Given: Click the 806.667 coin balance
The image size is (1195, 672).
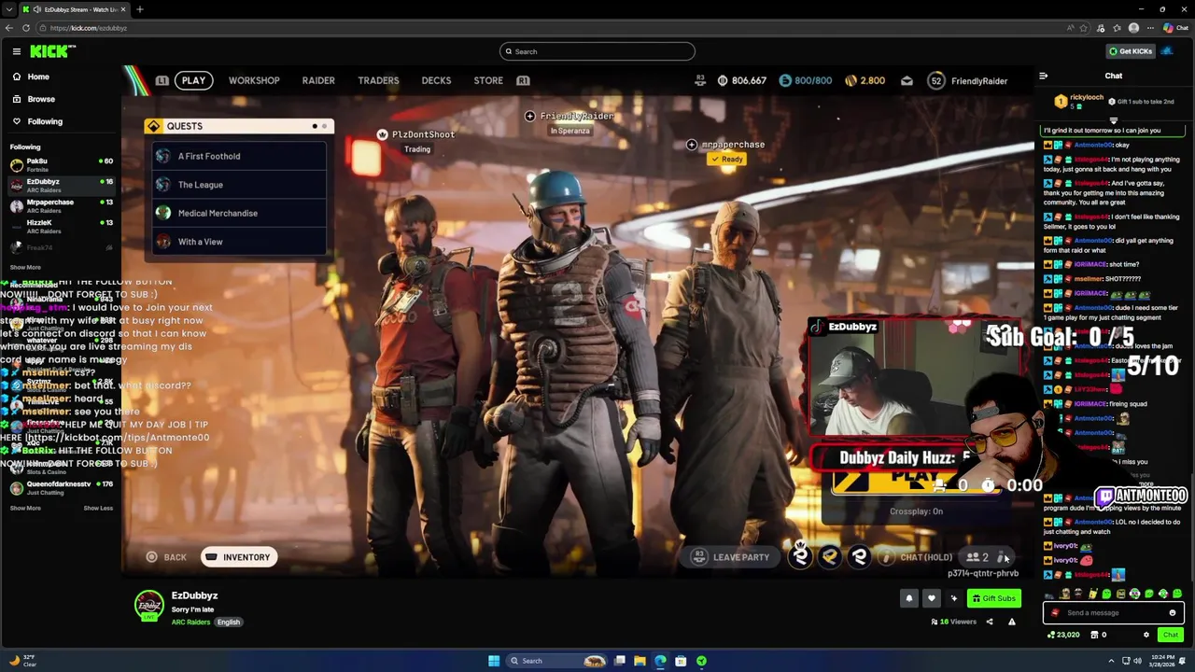Looking at the screenshot, I should 741,81.
